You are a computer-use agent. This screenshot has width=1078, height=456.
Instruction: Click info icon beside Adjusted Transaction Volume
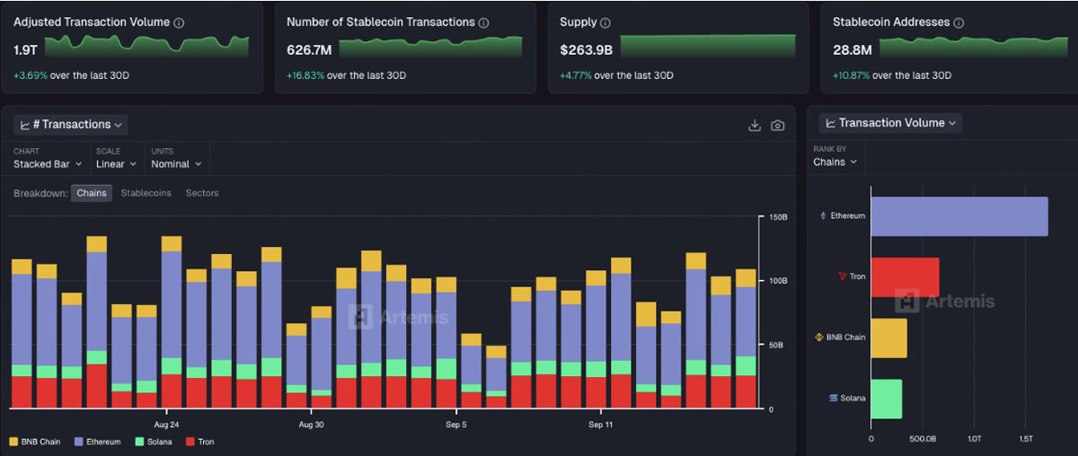[x=179, y=22]
